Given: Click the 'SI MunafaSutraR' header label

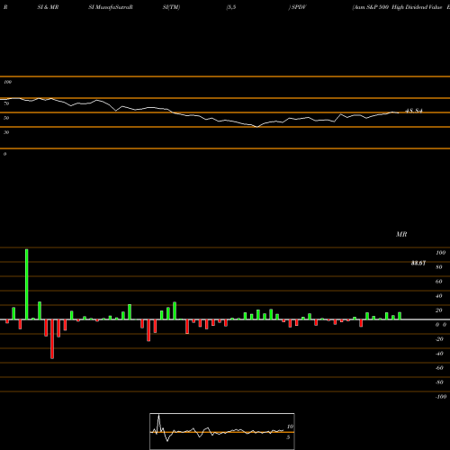Looking at the screenshot, I should [111, 7].
